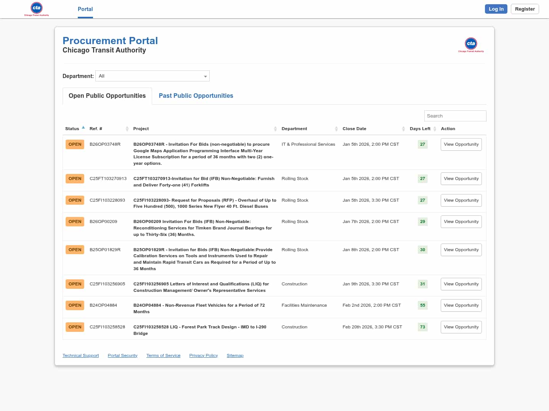Viewport: 549px width, 411px height.
Task: Select the Open Public Opportunities tab
Action: coord(107,96)
